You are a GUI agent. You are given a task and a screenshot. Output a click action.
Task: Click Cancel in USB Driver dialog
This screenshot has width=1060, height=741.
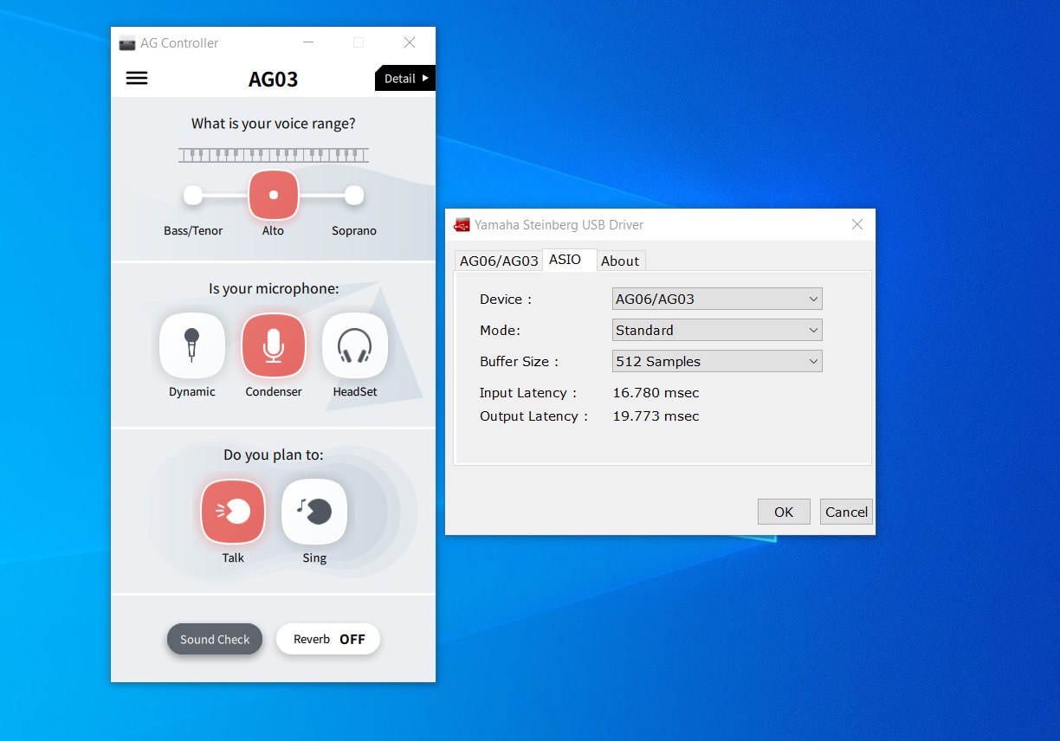(846, 512)
